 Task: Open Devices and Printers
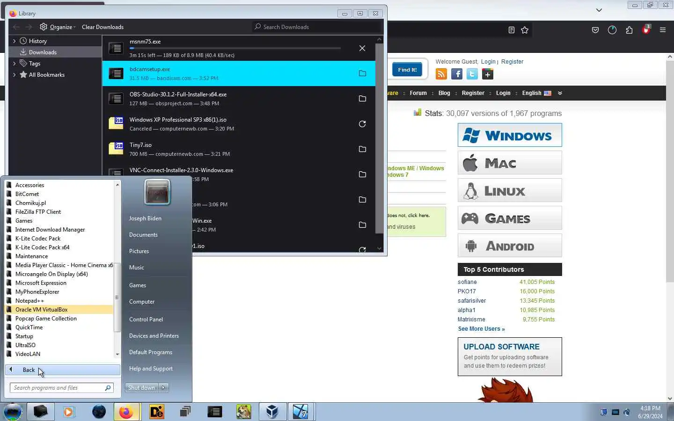(154, 336)
